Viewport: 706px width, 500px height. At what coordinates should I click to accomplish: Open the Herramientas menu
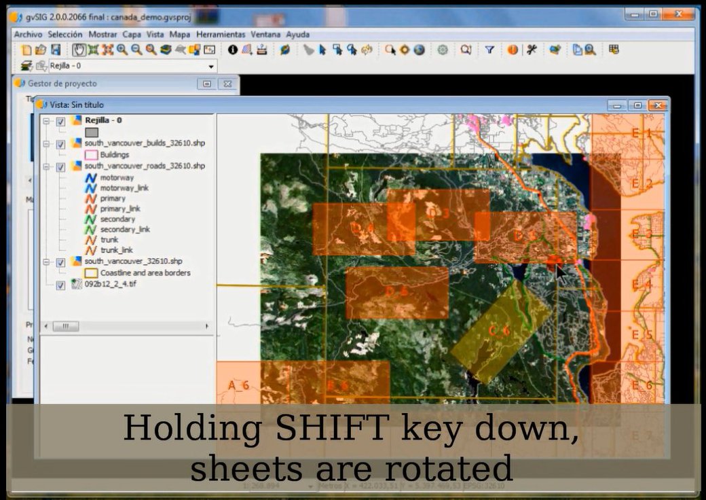click(221, 34)
